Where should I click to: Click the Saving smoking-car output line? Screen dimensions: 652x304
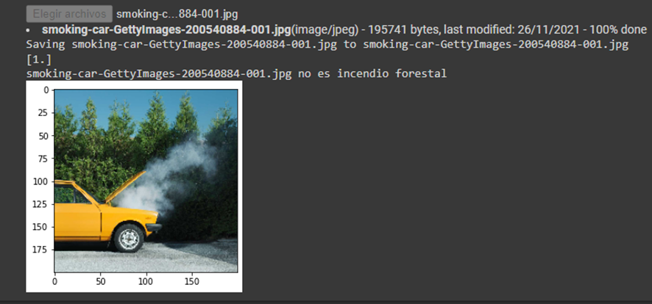coord(327,44)
